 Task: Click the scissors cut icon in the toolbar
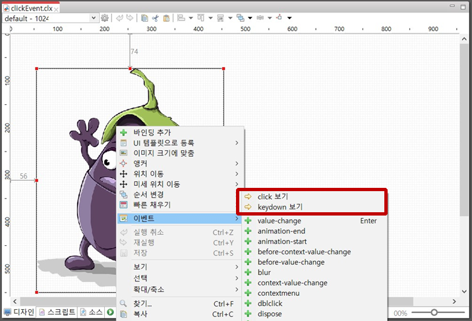(156, 18)
